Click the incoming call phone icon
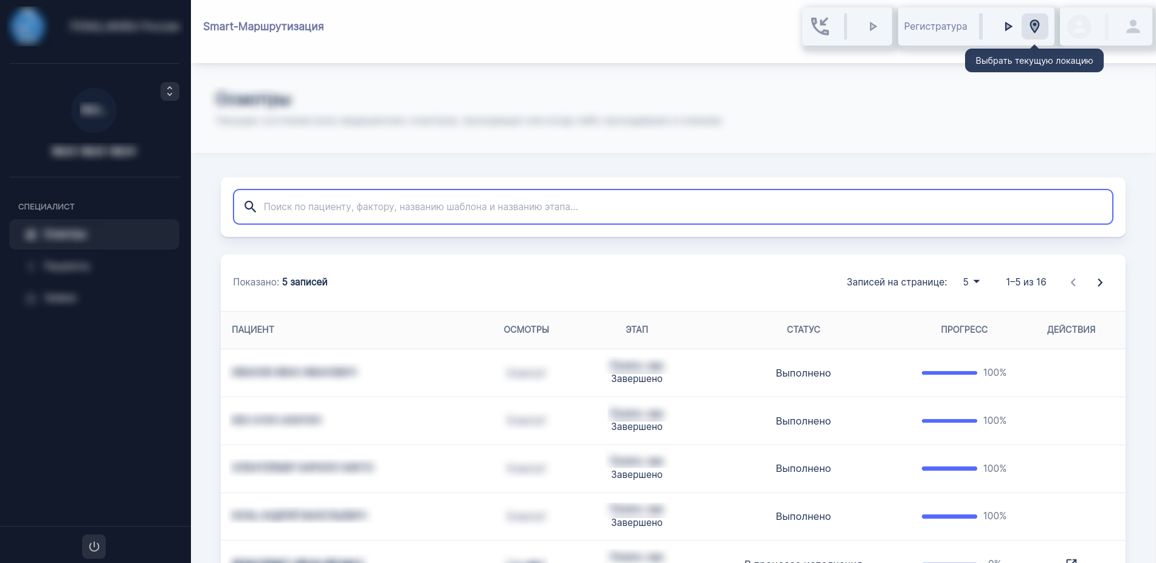Image resolution: width=1156 pixels, height=563 pixels. (820, 26)
